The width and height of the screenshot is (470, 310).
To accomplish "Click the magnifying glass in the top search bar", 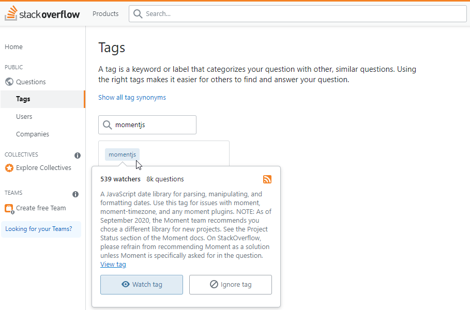I will [138, 13].
